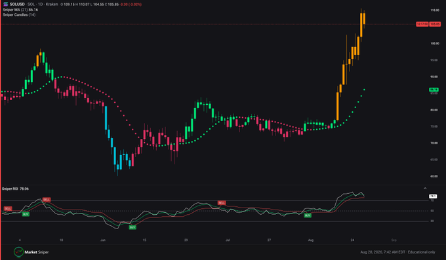Click the red SELL marker near Jul
446x260 pixels.
tap(222, 203)
